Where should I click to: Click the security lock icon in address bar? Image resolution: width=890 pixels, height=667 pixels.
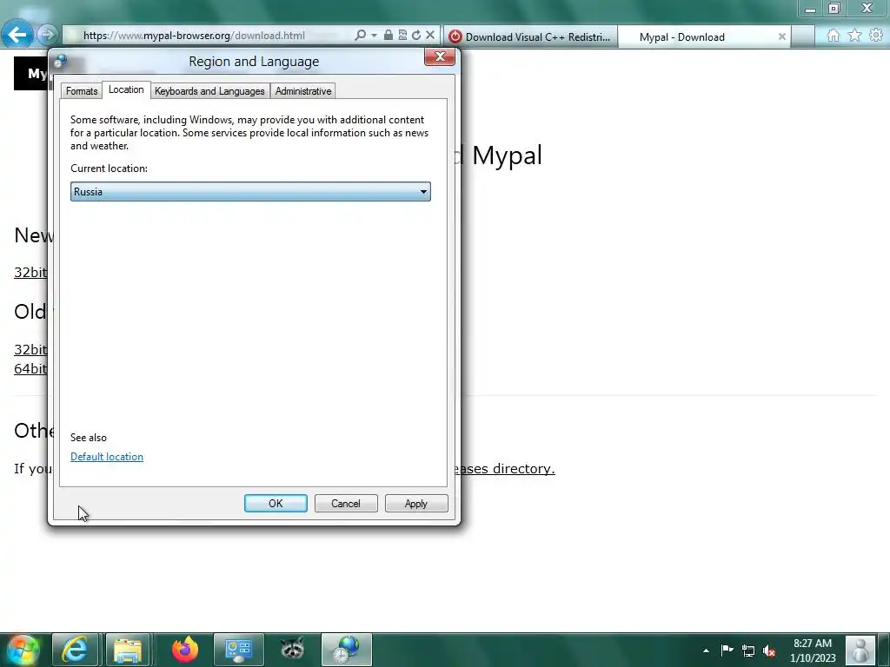pos(389,35)
